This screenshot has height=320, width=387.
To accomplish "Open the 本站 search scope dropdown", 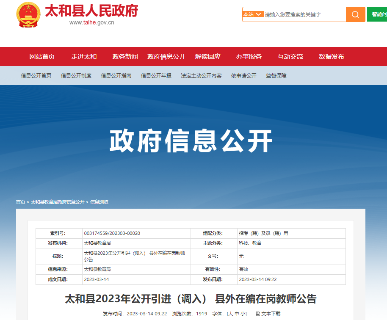I will [x=253, y=14].
